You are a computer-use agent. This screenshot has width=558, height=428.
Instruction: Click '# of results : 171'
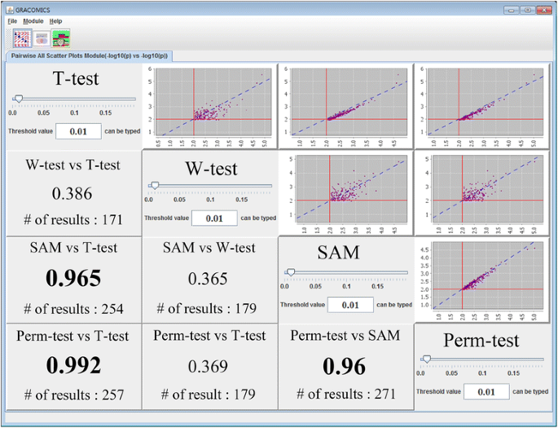pos(73,219)
